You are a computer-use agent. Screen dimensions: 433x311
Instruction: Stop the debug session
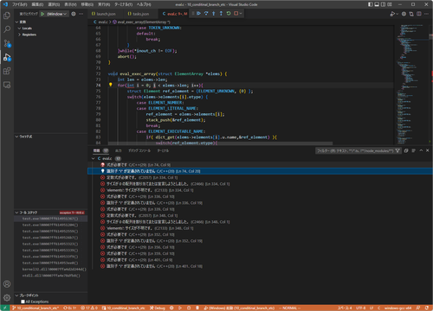[x=236, y=14]
